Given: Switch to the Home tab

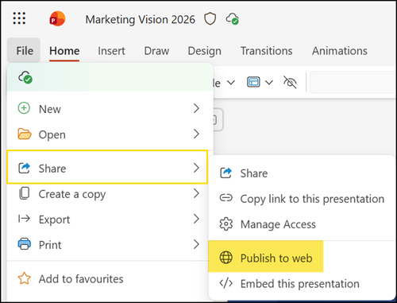Looking at the screenshot, I should (x=64, y=51).
